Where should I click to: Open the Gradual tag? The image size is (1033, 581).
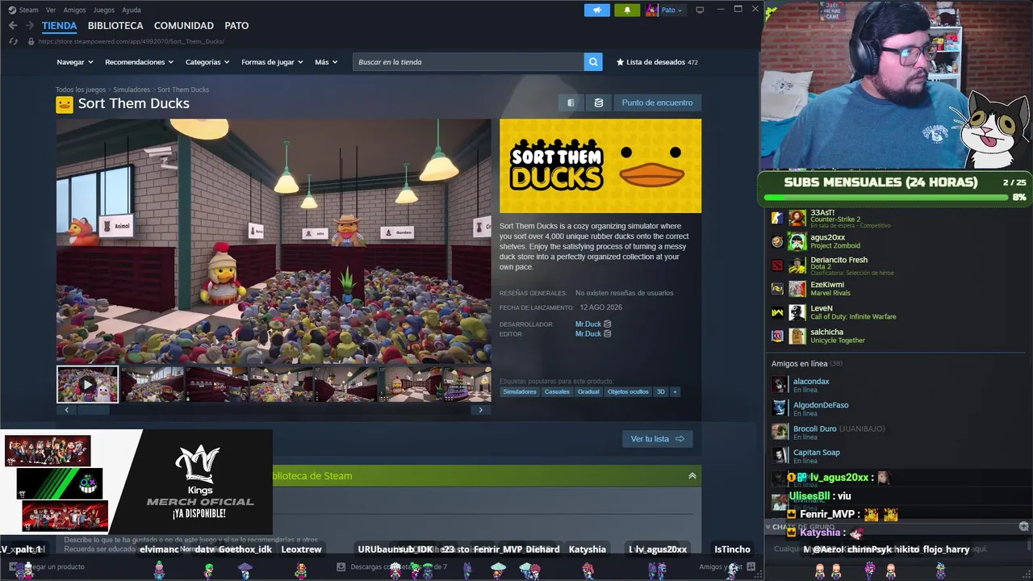pos(588,392)
